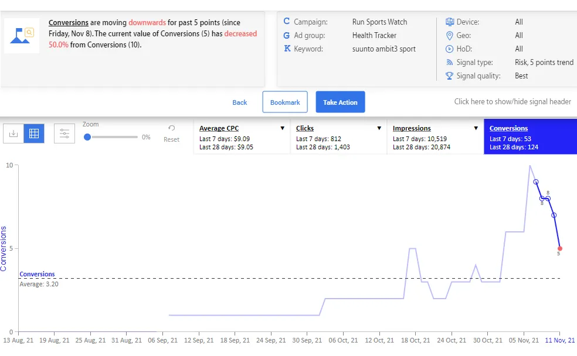Click the Take Action button

340,102
